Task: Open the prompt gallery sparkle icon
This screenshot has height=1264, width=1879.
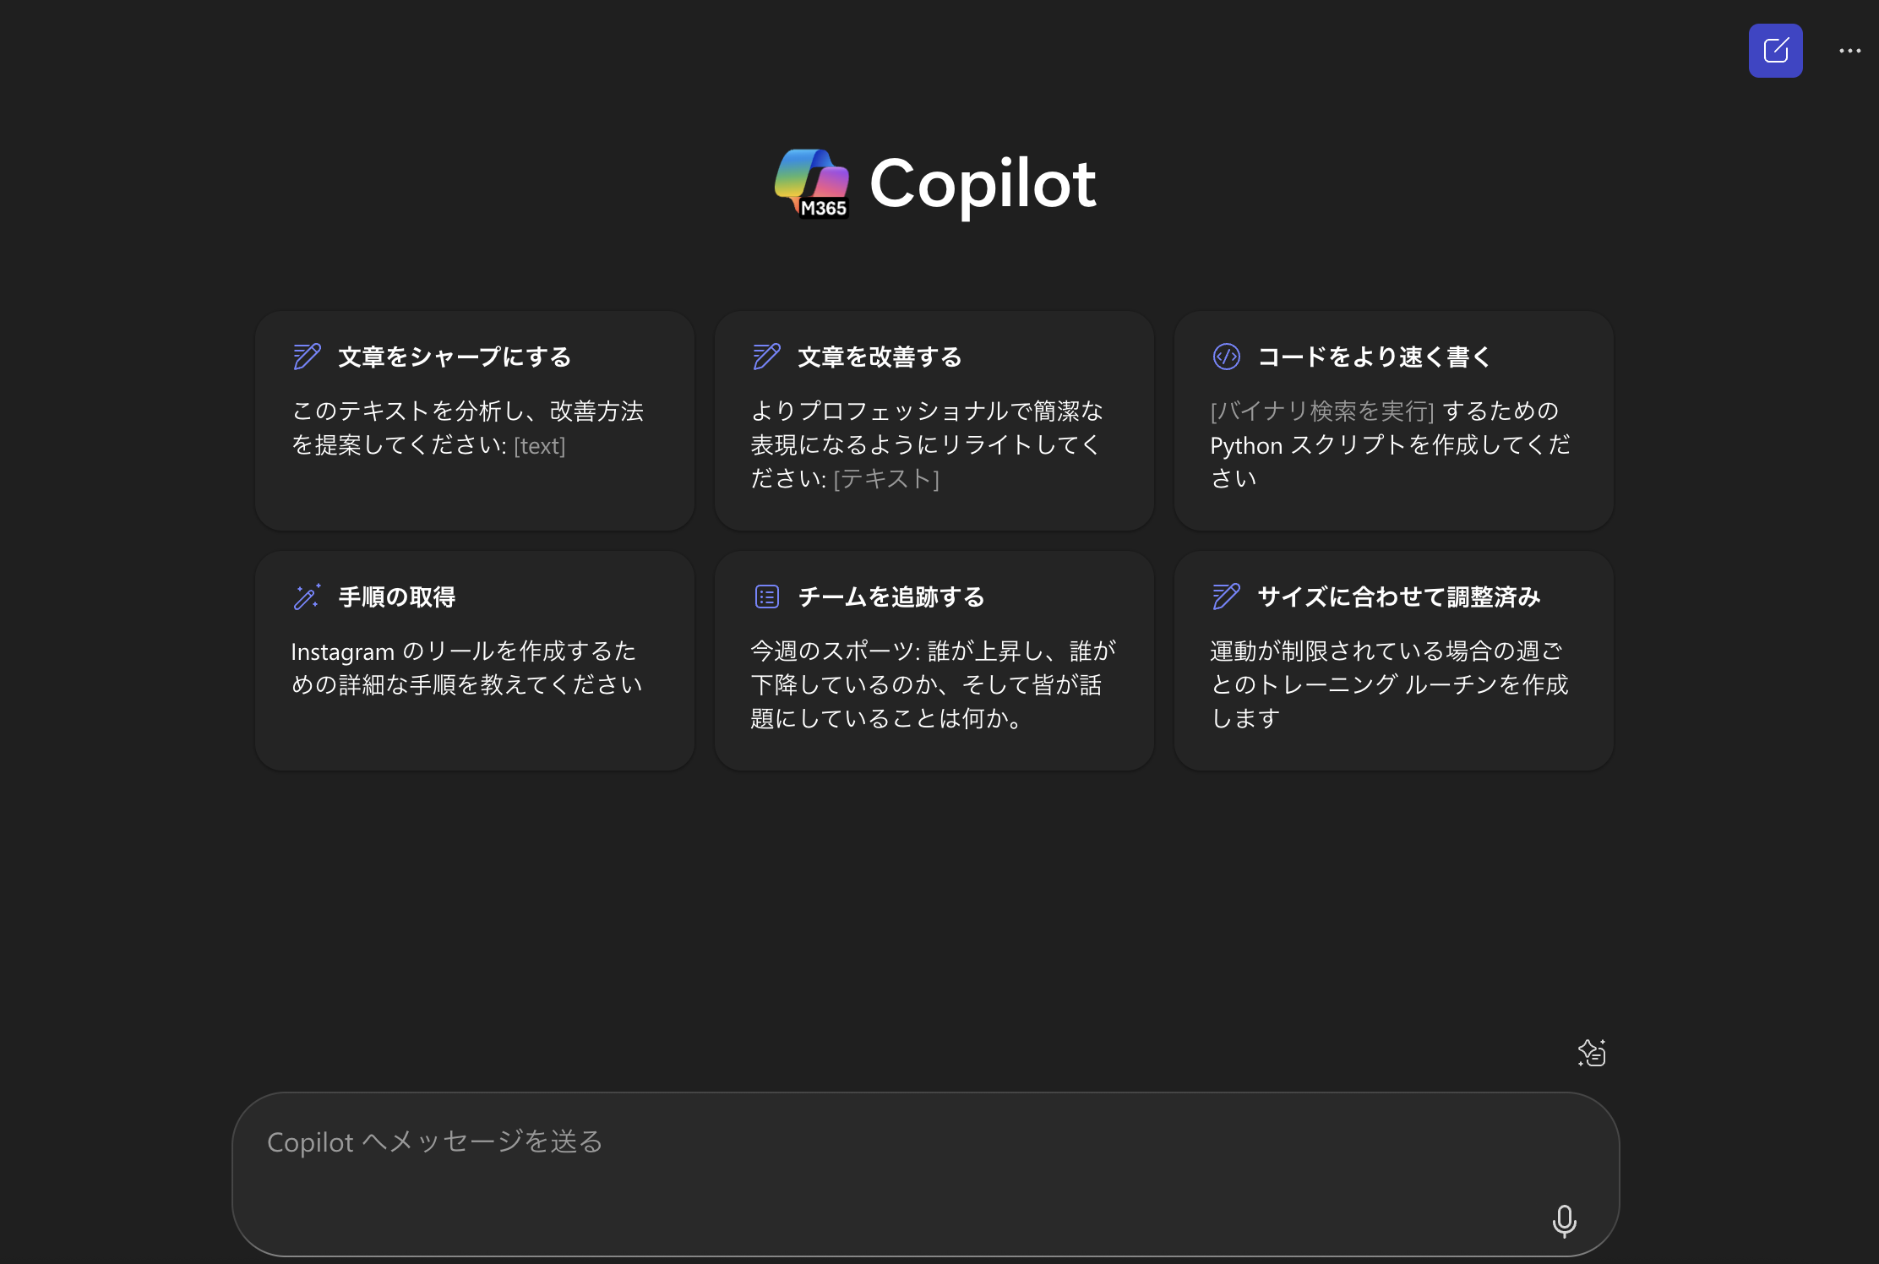Action: point(1592,1053)
